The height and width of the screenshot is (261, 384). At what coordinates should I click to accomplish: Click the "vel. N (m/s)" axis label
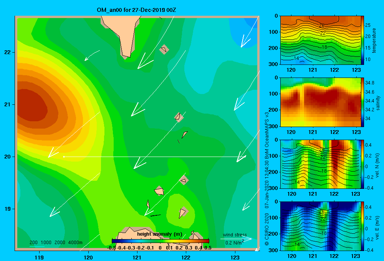(x=377, y=165)
